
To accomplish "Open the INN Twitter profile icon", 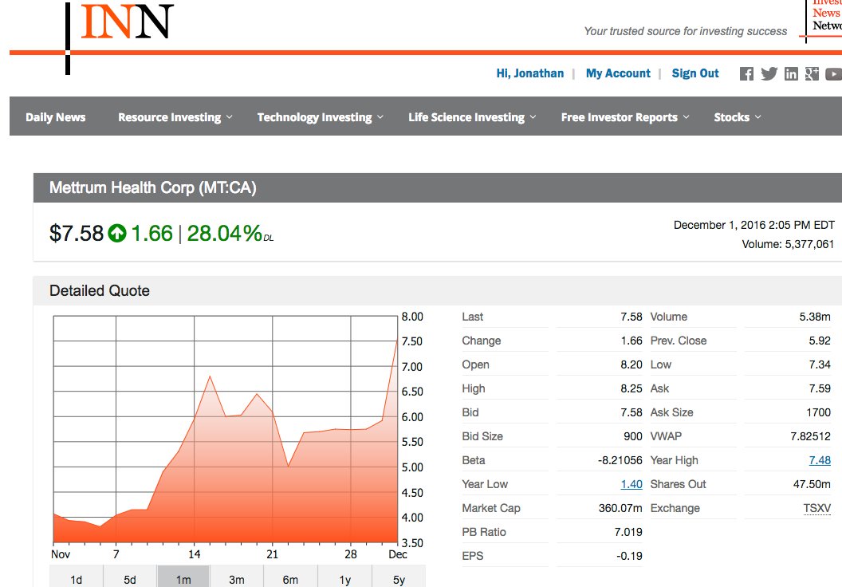I will coord(769,74).
